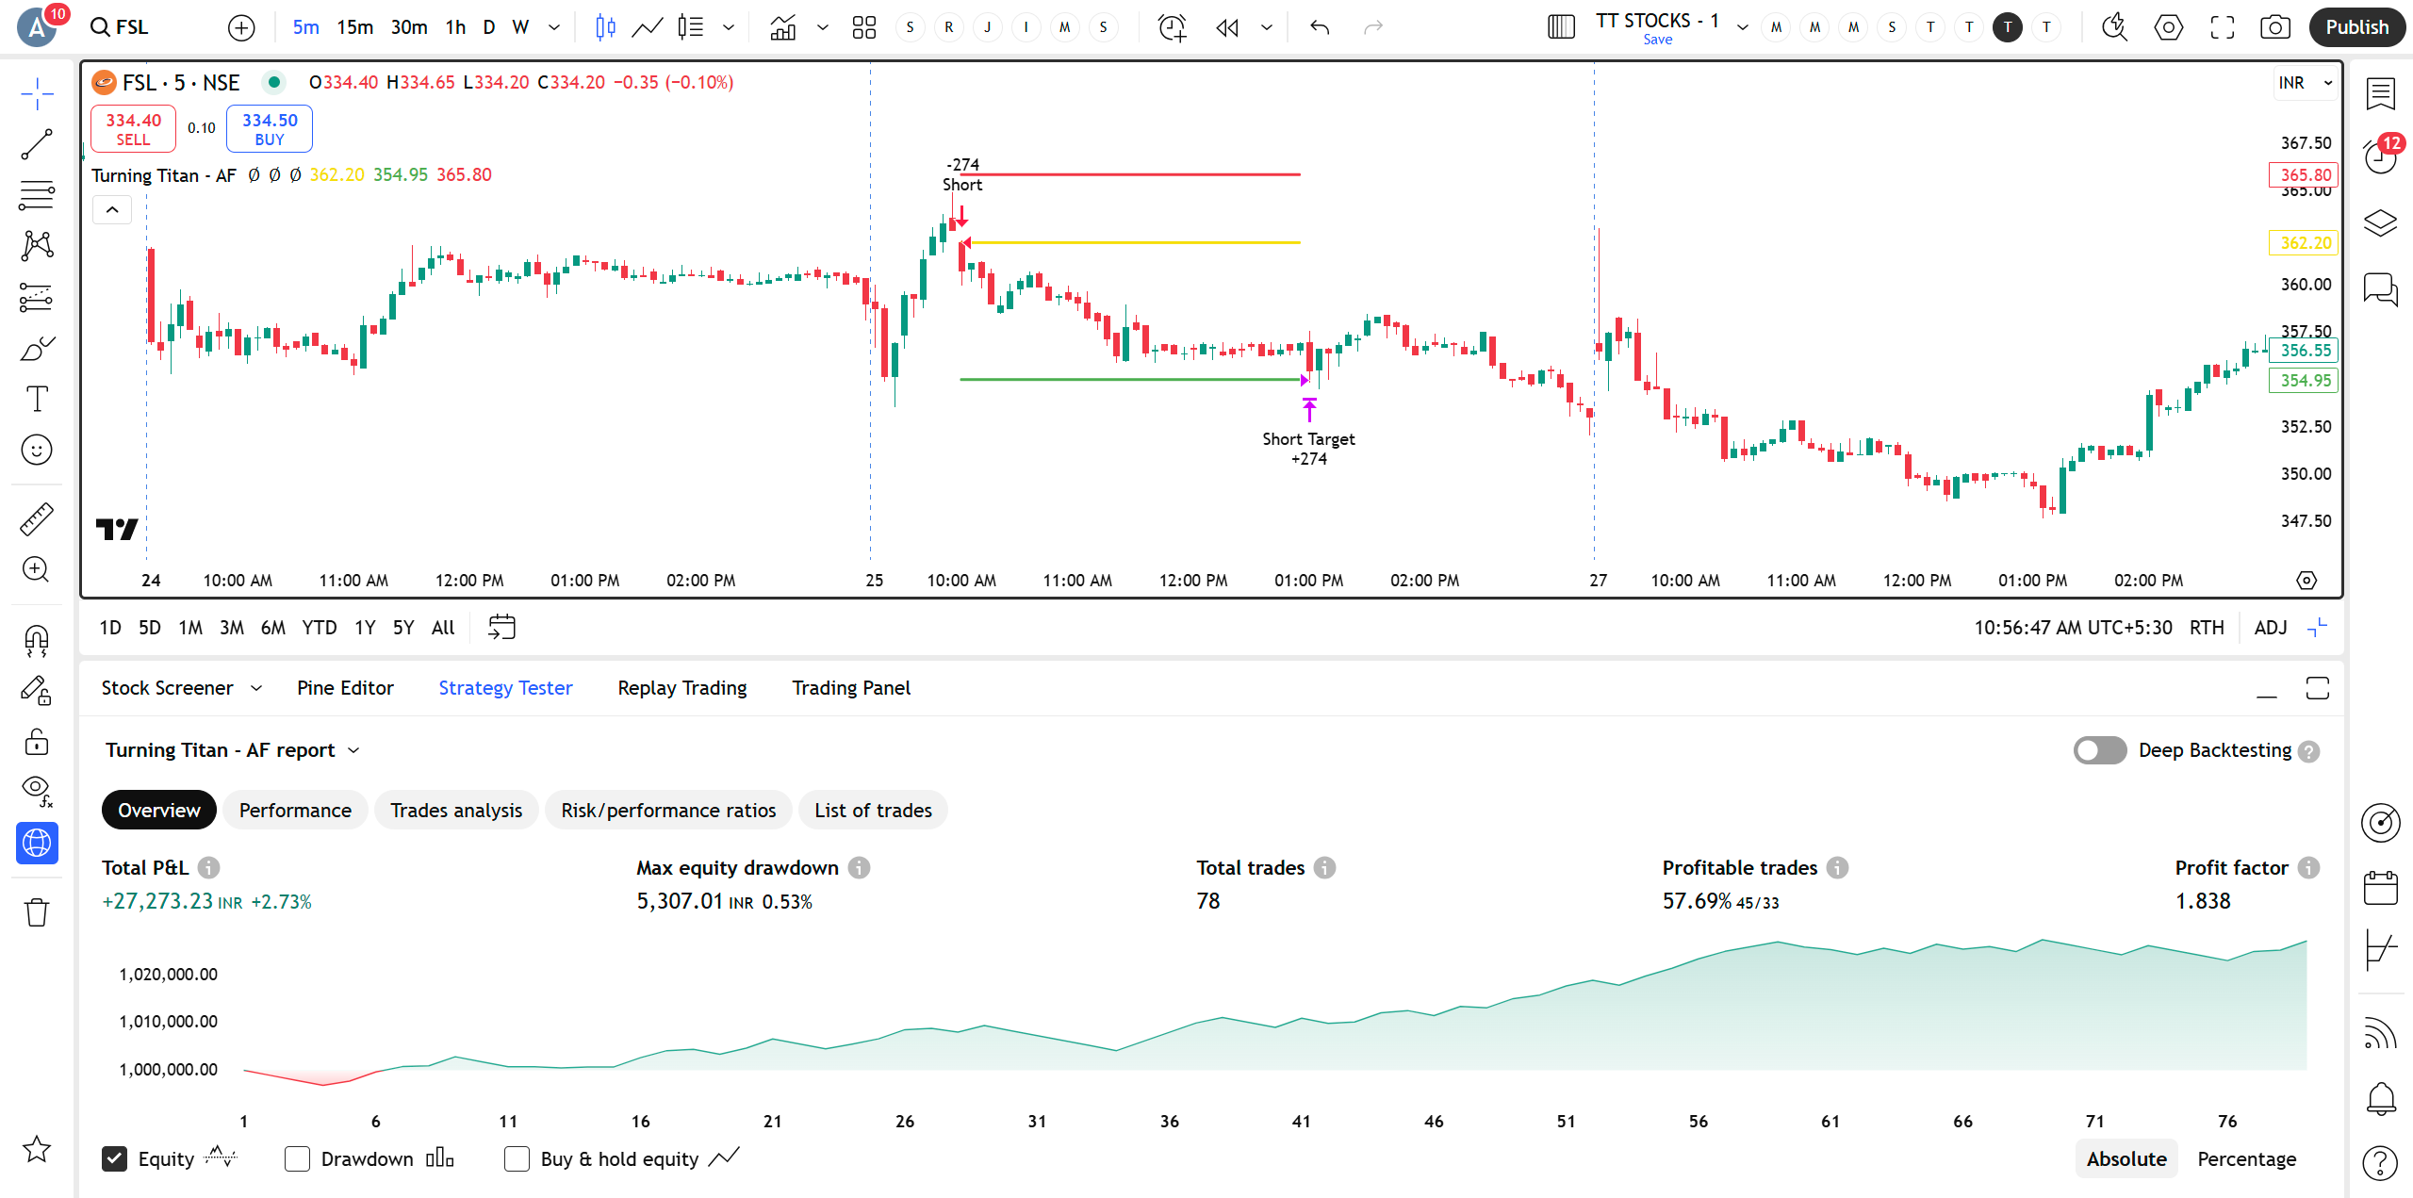Open the indicator templates dropdown arrow

[x=823, y=27]
